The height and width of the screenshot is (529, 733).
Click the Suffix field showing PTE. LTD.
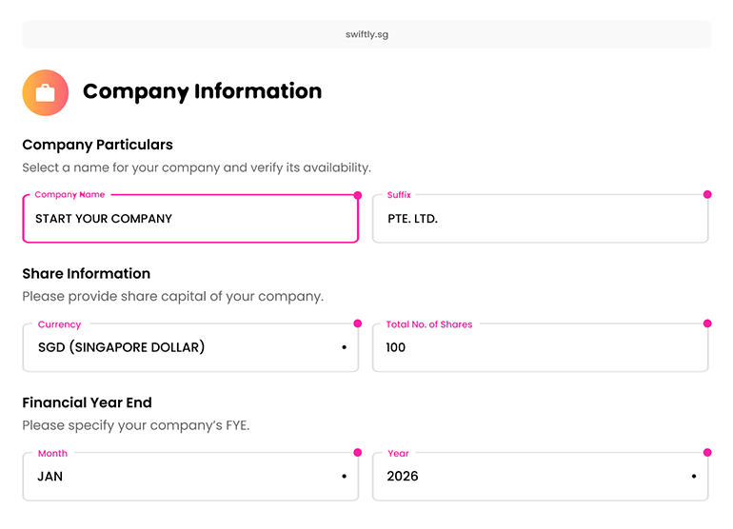click(540, 218)
